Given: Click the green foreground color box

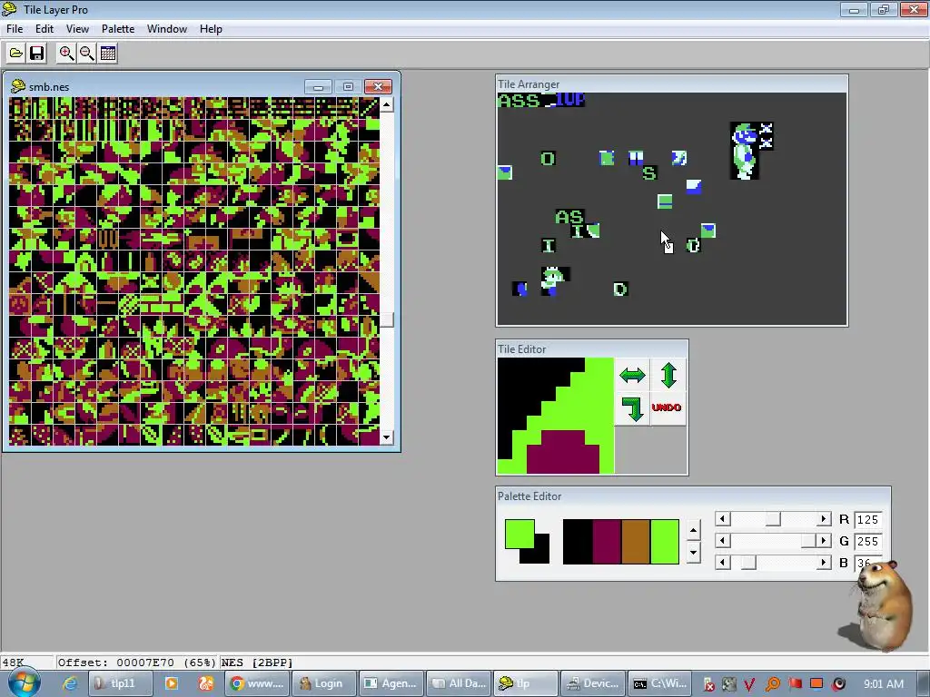Looking at the screenshot, I should 519,534.
